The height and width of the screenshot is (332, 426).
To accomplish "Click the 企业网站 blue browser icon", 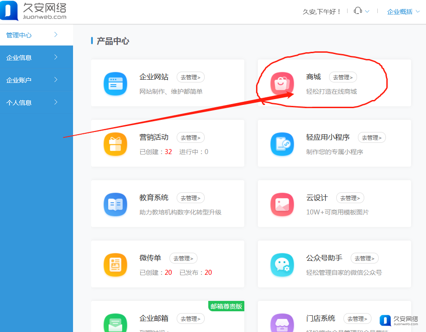I will (115, 84).
